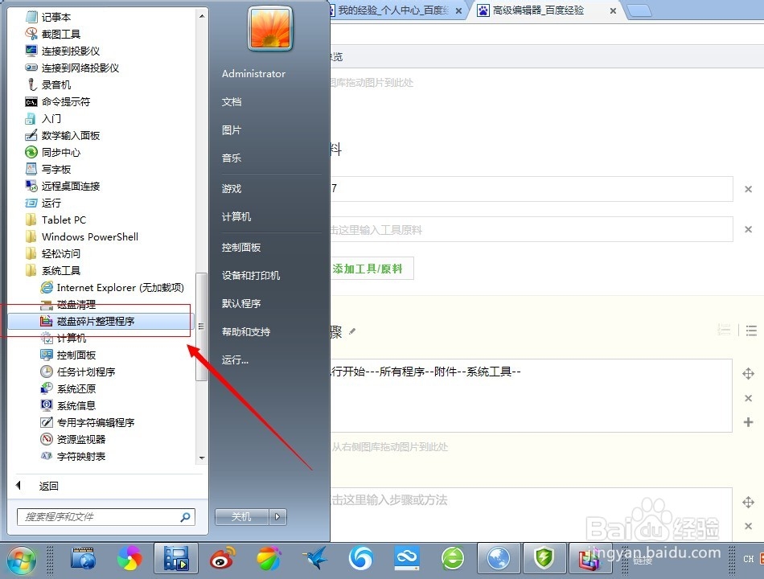Open 字符映射表 character map

[73, 456]
